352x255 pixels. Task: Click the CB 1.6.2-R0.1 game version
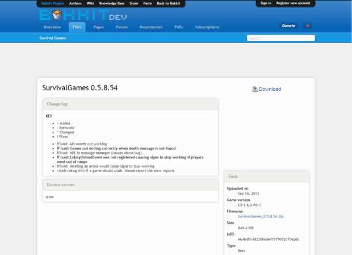tap(249, 205)
